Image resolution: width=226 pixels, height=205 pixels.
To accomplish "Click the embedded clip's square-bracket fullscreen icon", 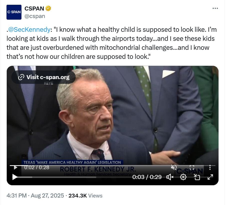I will tap(192, 167).
